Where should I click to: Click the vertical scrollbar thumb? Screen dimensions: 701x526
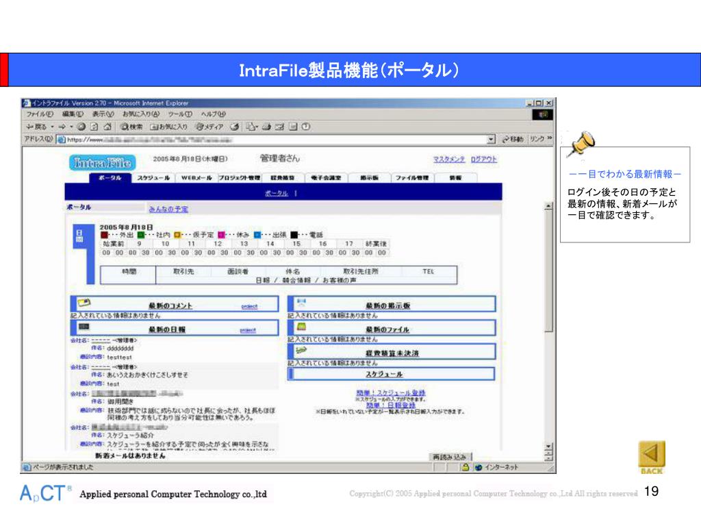[x=548, y=272]
